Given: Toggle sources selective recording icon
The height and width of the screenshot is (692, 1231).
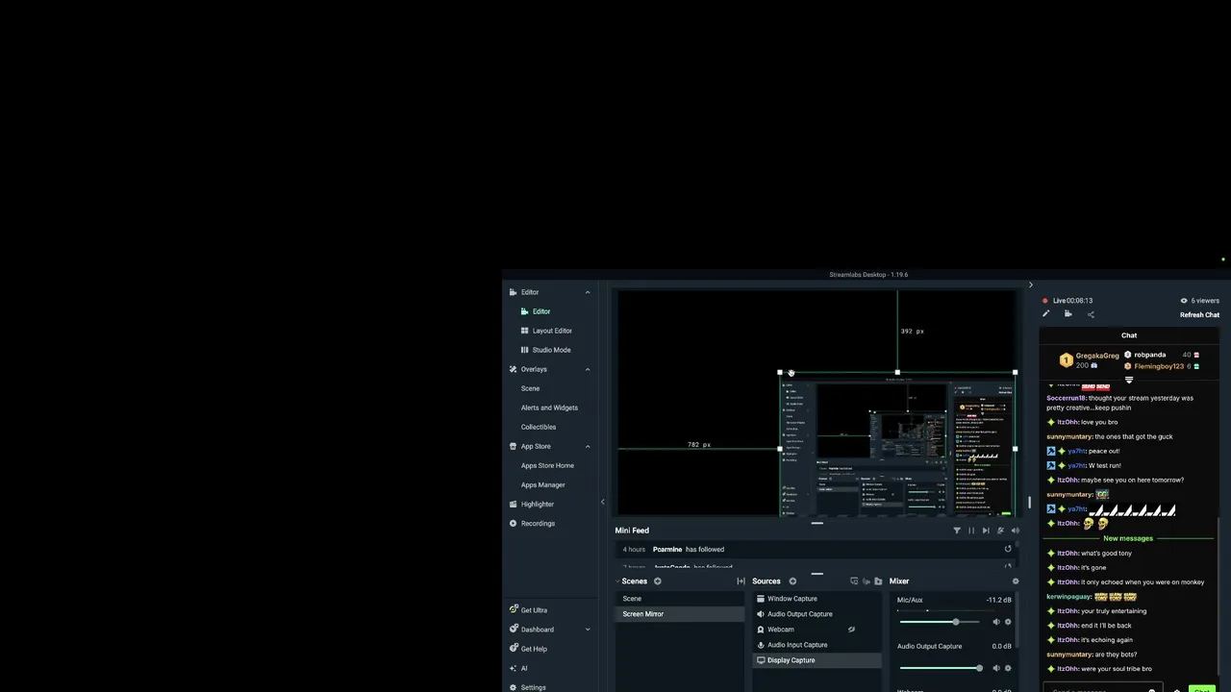Looking at the screenshot, I should pyautogui.click(x=867, y=581).
